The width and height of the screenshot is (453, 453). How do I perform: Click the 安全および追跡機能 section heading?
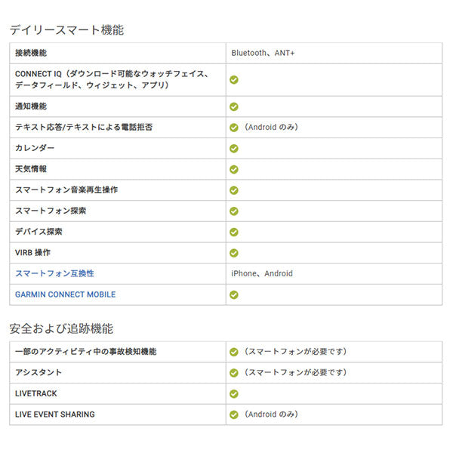point(61,328)
